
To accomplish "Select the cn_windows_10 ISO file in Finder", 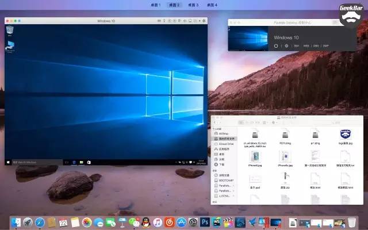I will [x=255, y=138].
